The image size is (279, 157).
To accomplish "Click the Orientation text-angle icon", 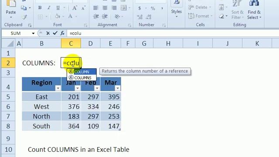I will pos(117,17).
